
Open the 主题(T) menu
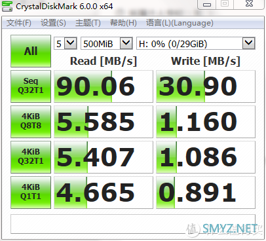point(88,23)
